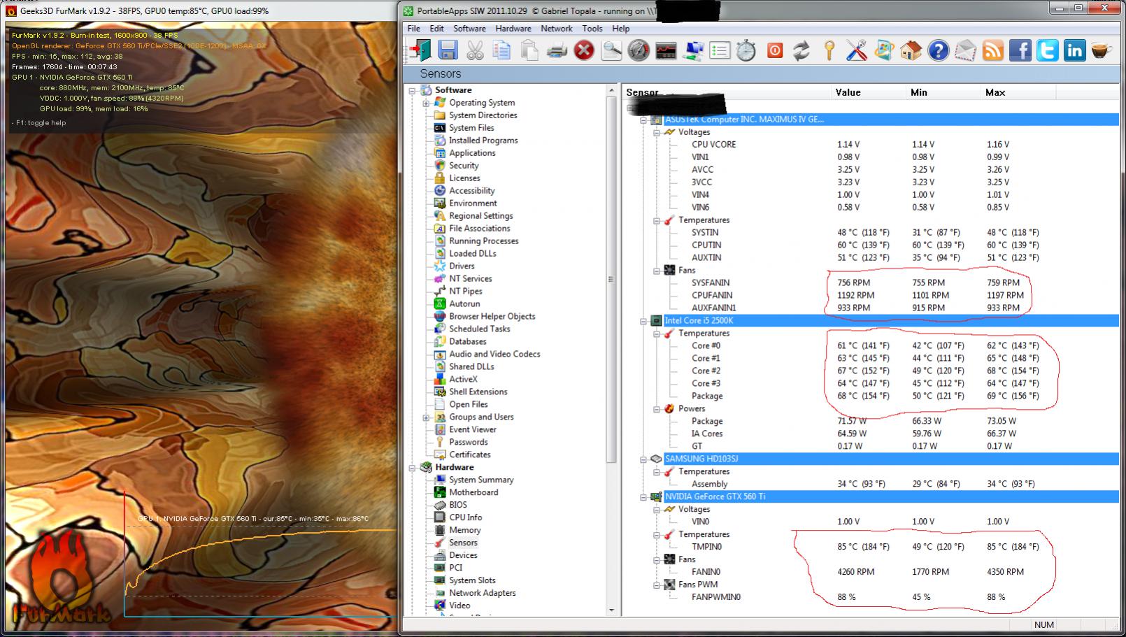Click the Facebook toolbar icon
This screenshot has height=637, width=1126.
click(x=1020, y=50)
